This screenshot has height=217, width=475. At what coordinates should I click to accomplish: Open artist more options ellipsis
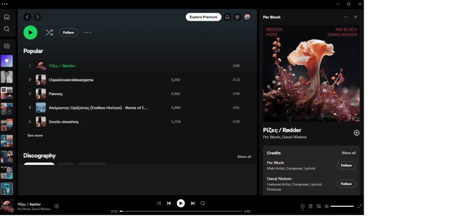[x=88, y=33]
